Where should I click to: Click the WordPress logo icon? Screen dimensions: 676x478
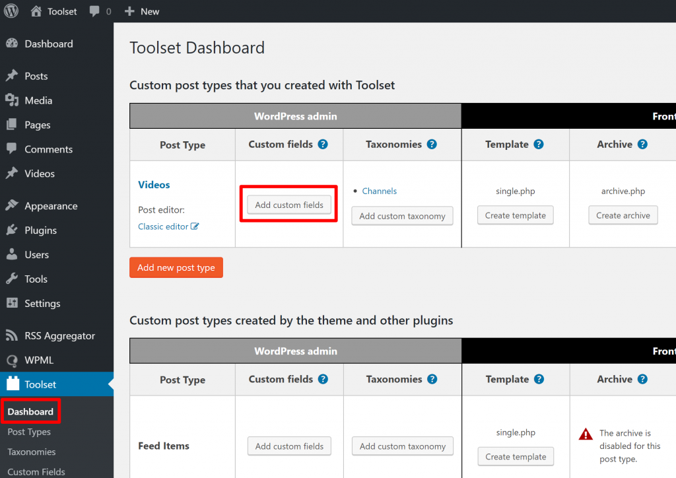click(11, 11)
